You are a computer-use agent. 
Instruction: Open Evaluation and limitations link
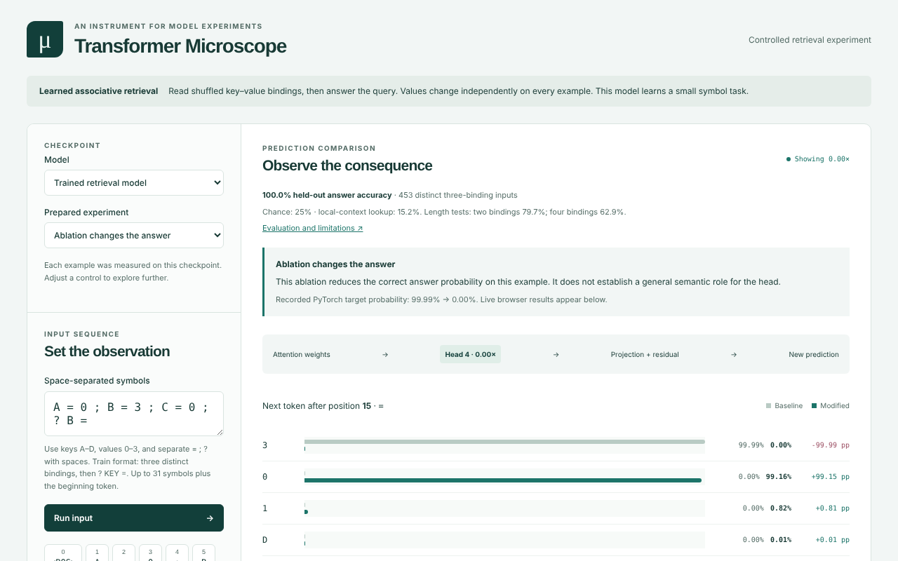coord(312,228)
